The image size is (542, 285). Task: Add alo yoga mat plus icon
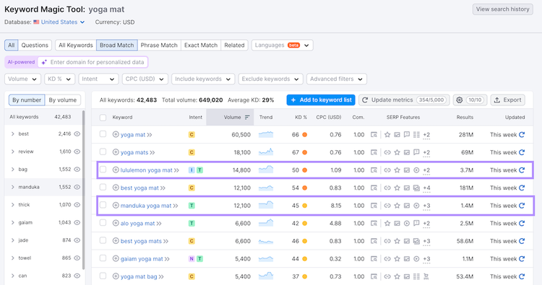(116, 223)
